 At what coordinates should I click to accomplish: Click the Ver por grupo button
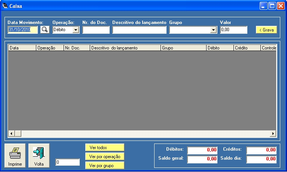coord(104,165)
